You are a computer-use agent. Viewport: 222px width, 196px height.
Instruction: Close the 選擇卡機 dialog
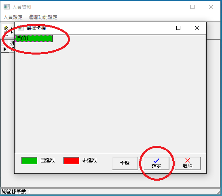[197, 28]
